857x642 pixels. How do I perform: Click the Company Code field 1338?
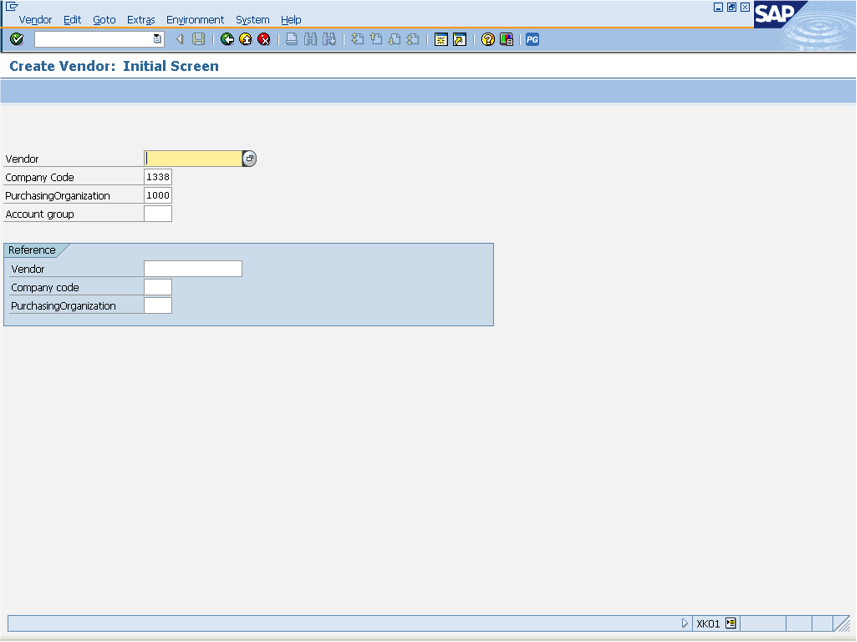(x=158, y=177)
